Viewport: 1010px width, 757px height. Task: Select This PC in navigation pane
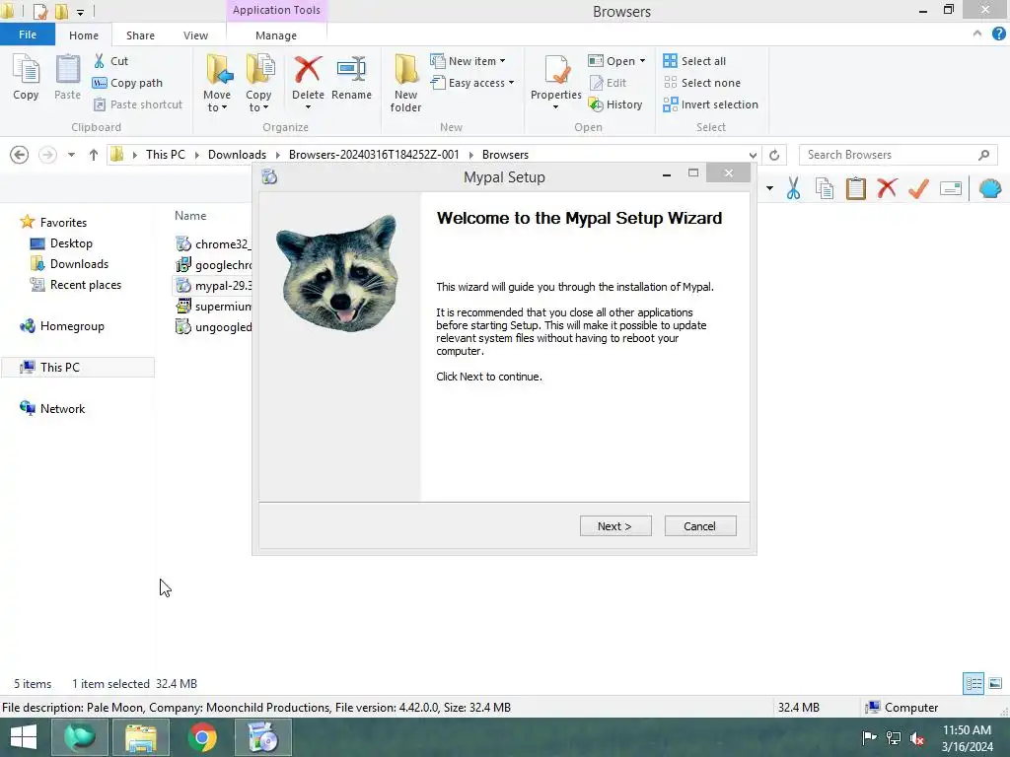click(78, 367)
